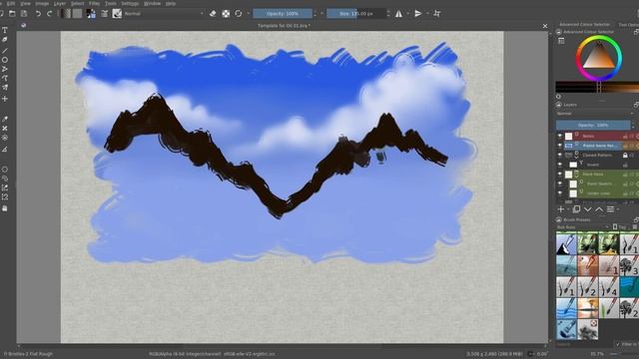Viewport: 639px width, 359px height.
Task: Open layer properties button
Action: [x=610, y=209]
